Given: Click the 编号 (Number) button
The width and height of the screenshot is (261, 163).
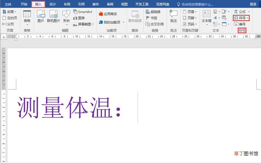Looking at the screenshot, I should (x=240, y=24).
